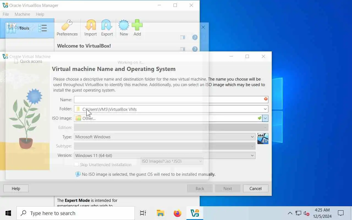Open the Help menu in the menu bar
The width and height of the screenshot is (352, 220).
click(x=40, y=14)
